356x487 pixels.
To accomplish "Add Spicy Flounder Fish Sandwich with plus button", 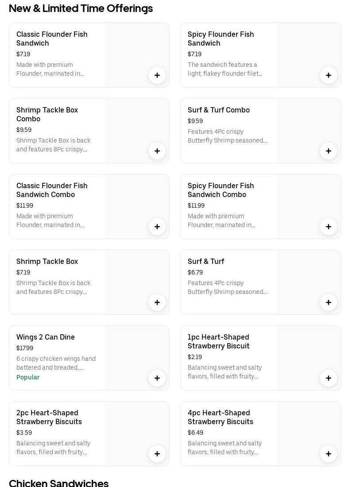I will (329, 75).
